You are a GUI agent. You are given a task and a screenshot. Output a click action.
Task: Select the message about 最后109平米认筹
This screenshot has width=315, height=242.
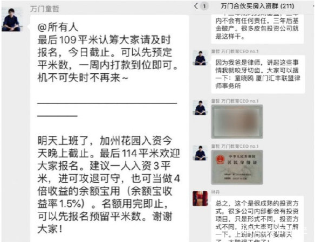click(108, 59)
